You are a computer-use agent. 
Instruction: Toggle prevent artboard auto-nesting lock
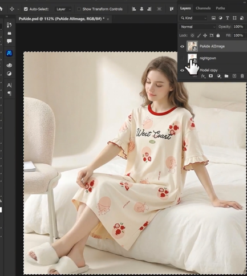click(212, 35)
